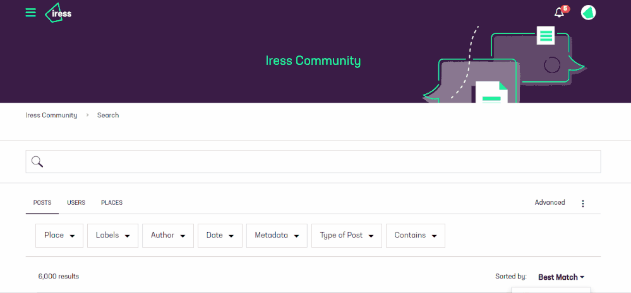This screenshot has width=631, height=293.
Task: Open the three-dot search options menu
Action: pyautogui.click(x=583, y=204)
